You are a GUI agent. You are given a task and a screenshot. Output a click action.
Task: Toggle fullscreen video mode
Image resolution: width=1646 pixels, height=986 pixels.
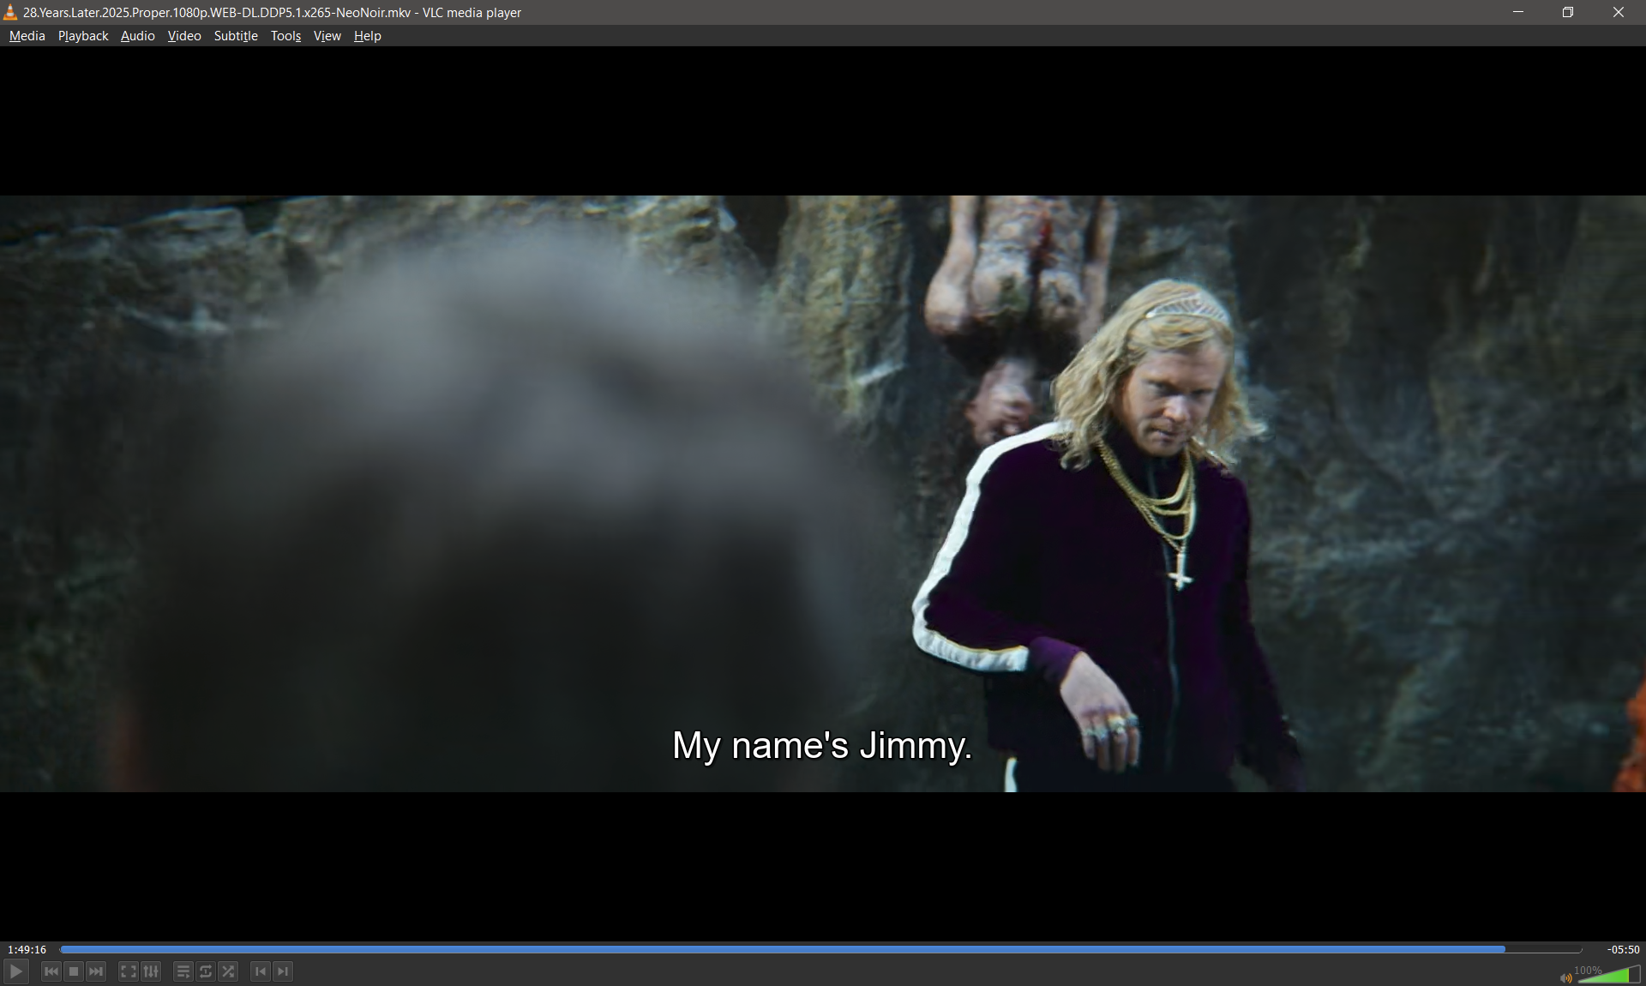(x=128, y=971)
